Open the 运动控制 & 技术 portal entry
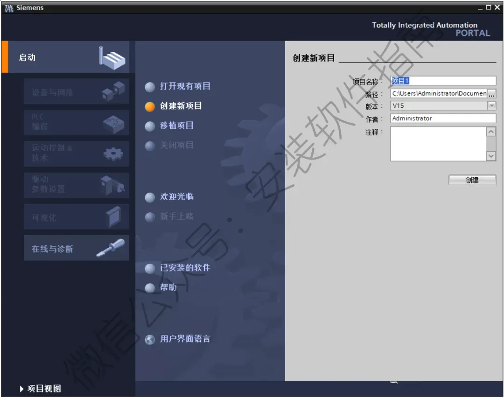 (x=77, y=154)
